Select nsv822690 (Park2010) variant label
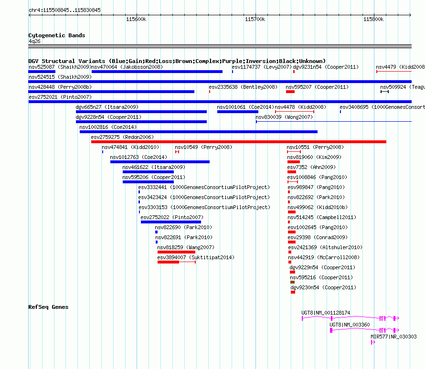Viewport: 425px width, 369px height. point(183,227)
